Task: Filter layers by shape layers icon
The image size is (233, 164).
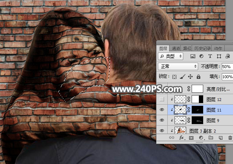Action: pyautogui.click(x=219, y=56)
